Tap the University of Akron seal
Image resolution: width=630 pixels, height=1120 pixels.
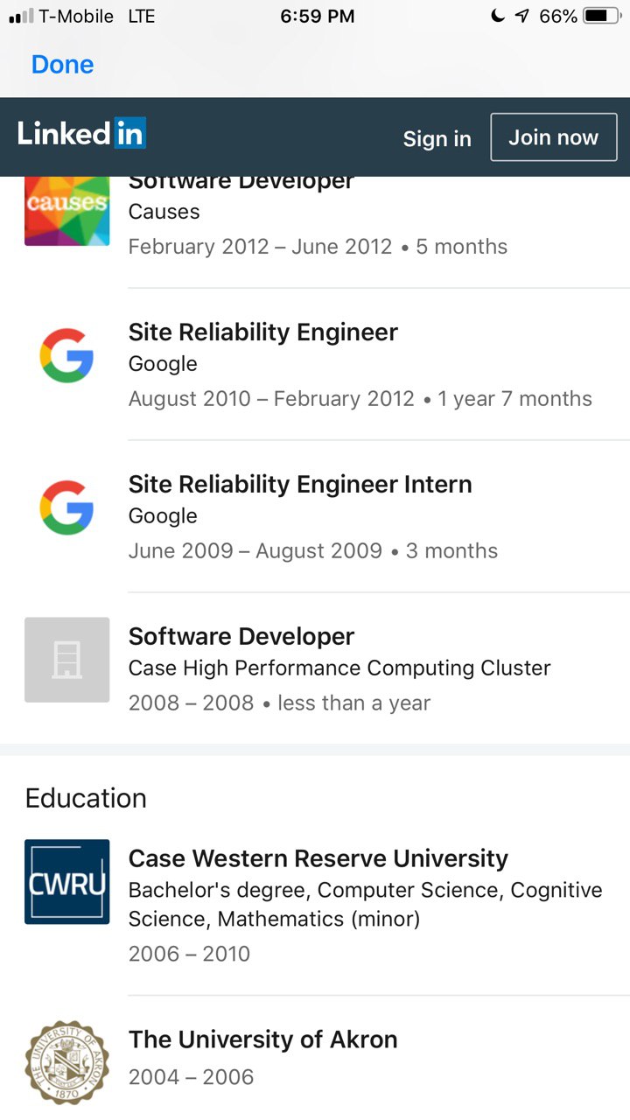pos(67,1062)
